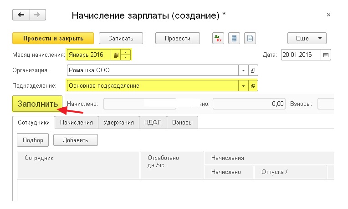
Task: Open month picker beside Январь 2016
Action: click(116, 55)
